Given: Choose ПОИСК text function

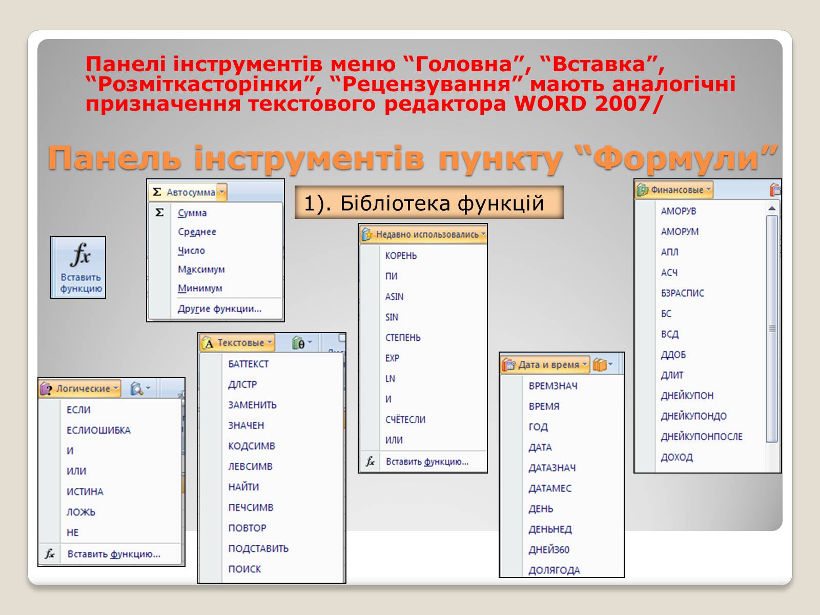Looking at the screenshot, I should pos(244,569).
